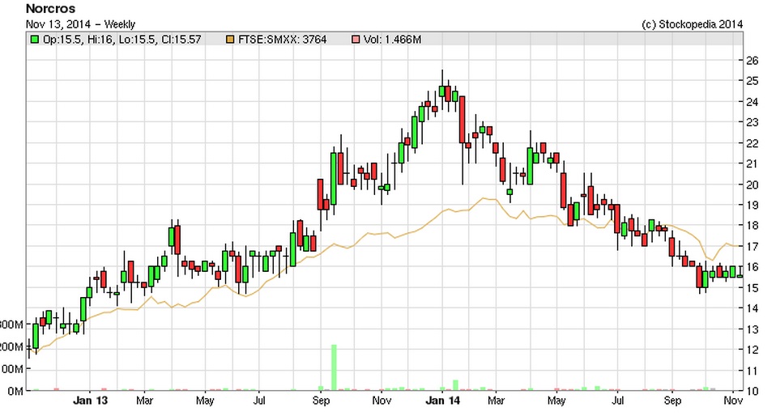Viewport: 776px width, 416px height.
Task: Click the tall green candlestick in September 2013
Action: [334, 178]
